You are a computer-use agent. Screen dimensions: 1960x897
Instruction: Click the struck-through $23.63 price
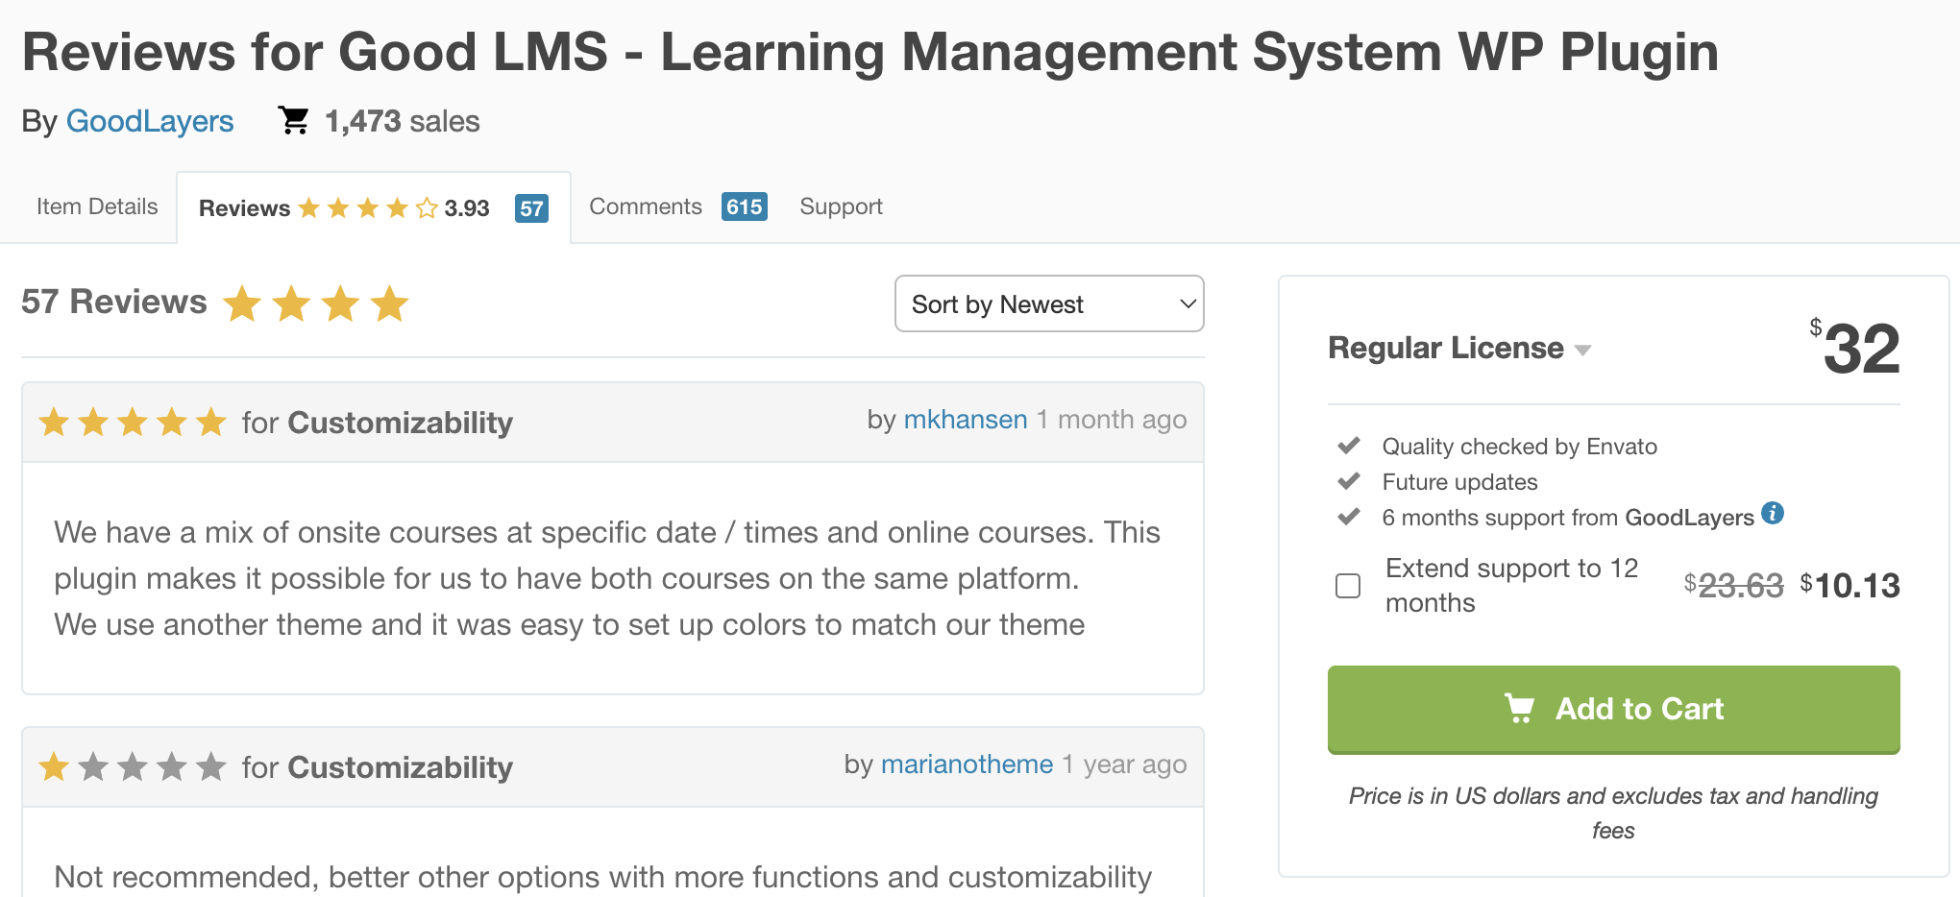click(1733, 585)
